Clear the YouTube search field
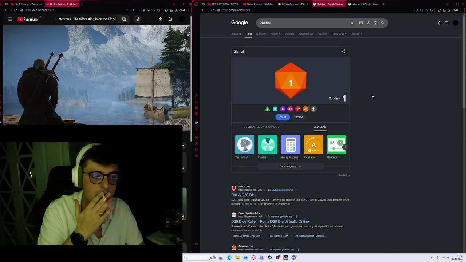 [114, 19]
